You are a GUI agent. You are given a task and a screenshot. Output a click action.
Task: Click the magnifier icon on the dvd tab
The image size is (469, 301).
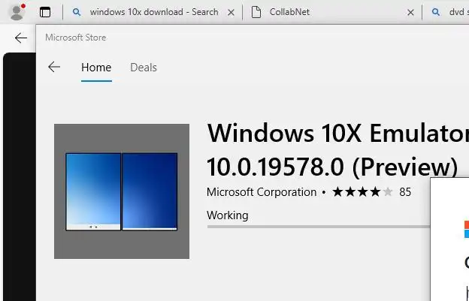[x=436, y=12]
